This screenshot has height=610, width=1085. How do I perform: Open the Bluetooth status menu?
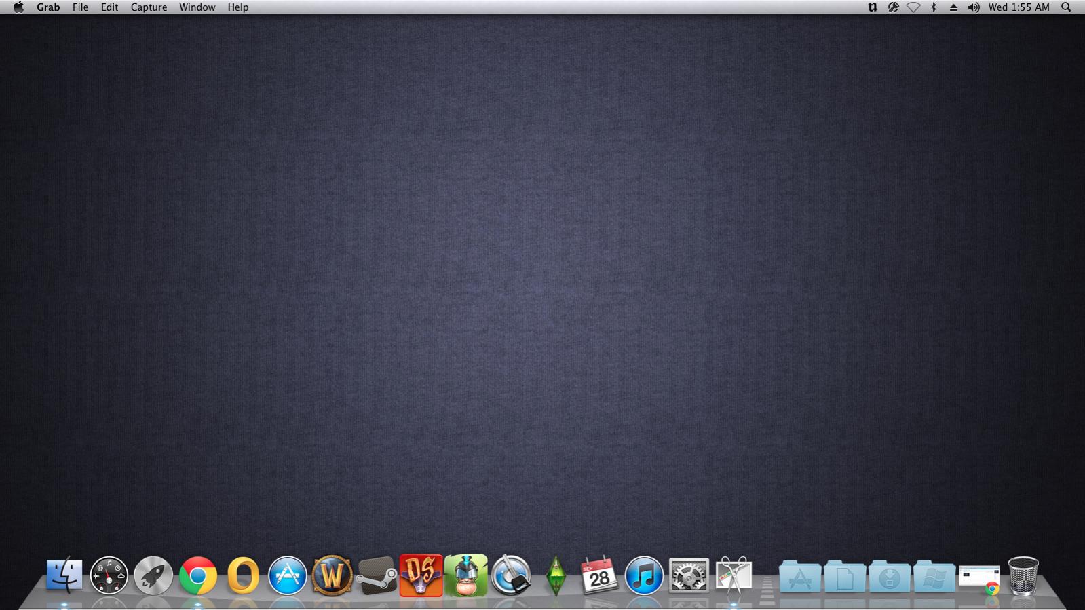pos(933,7)
